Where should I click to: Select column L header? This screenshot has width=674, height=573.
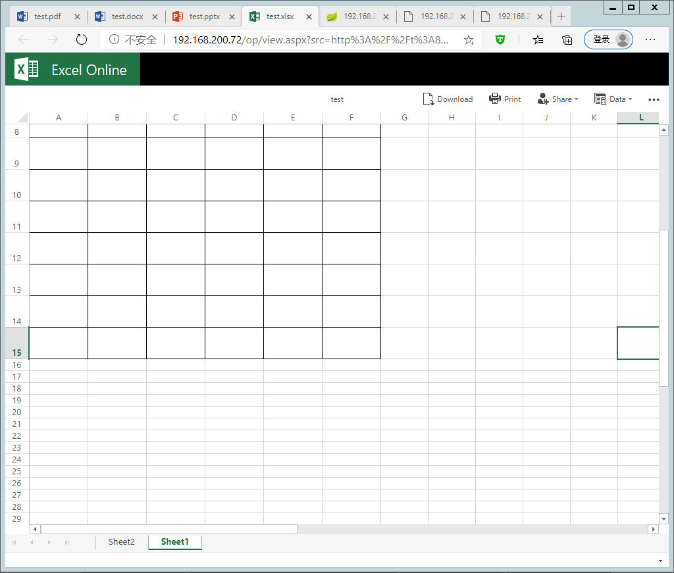(x=638, y=117)
